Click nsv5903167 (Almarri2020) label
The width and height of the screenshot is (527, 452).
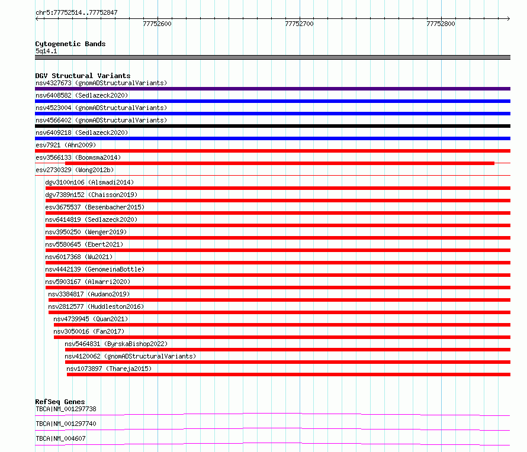click(x=88, y=282)
